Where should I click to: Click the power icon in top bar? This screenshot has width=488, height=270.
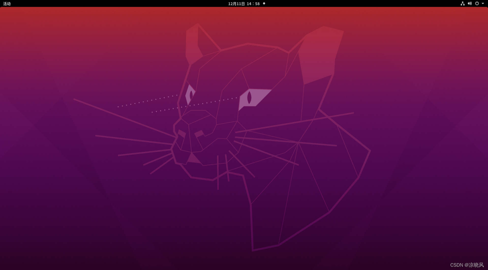coord(477,4)
